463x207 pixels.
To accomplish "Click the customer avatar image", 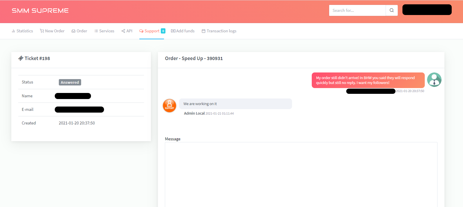I will 434,80.
